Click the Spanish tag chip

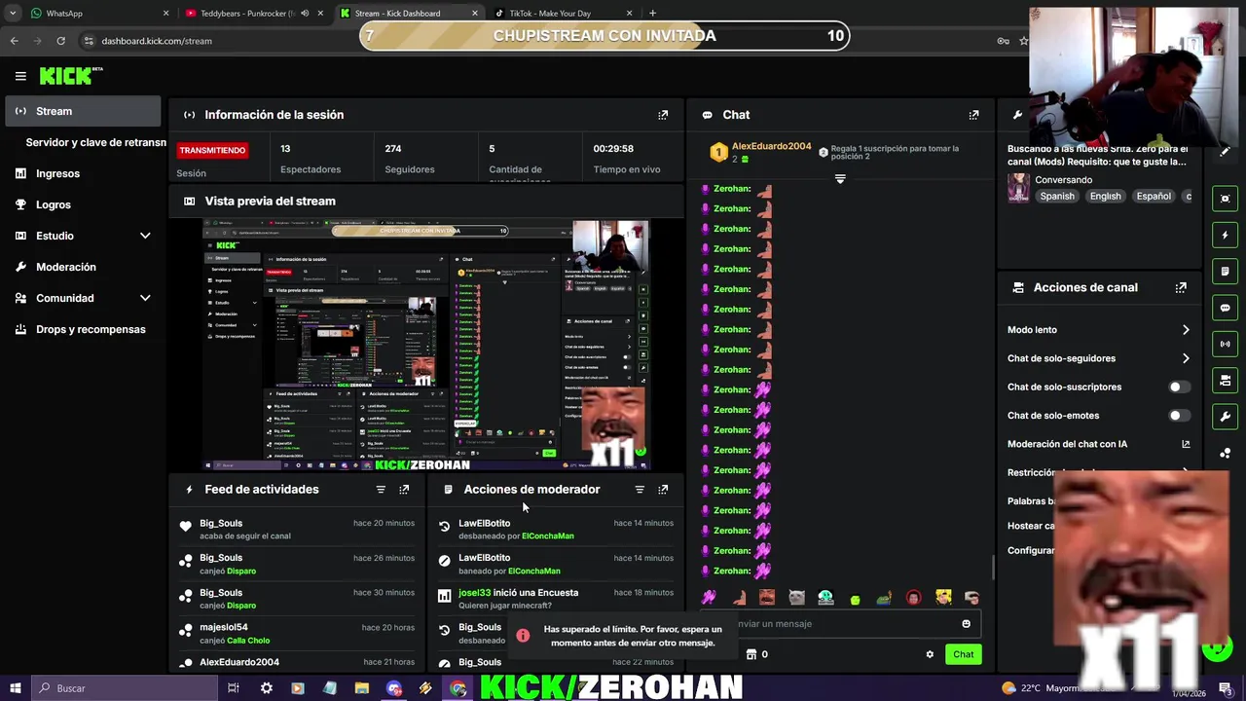(1057, 197)
